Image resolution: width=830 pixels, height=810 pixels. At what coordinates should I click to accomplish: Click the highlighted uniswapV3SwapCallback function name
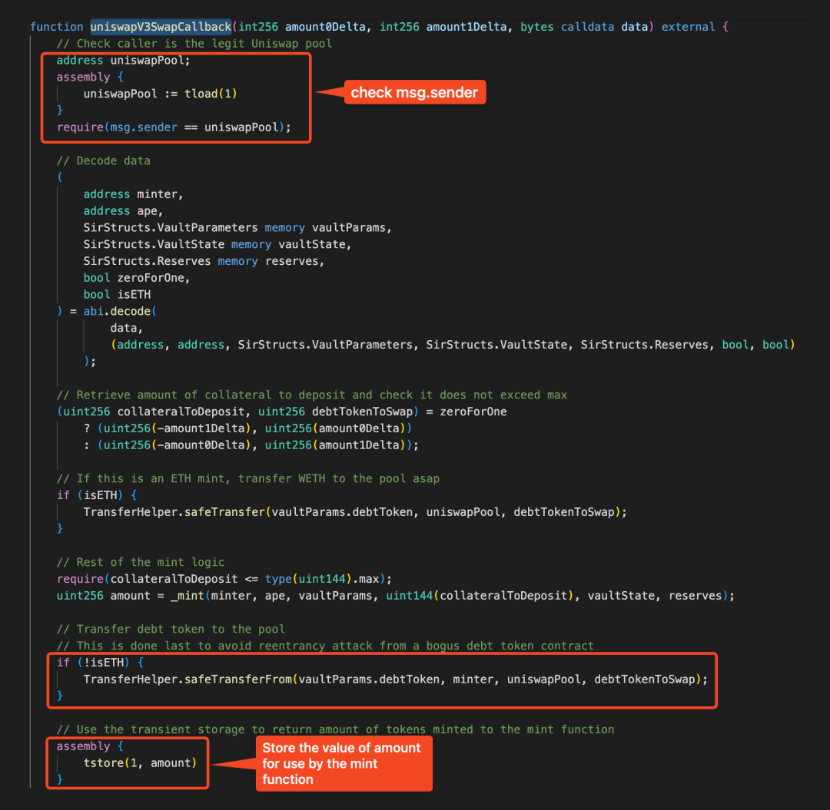point(160,27)
